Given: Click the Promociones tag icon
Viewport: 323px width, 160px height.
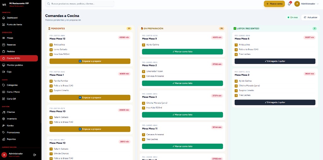Looking at the screenshot, I should [x=3, y=133].
